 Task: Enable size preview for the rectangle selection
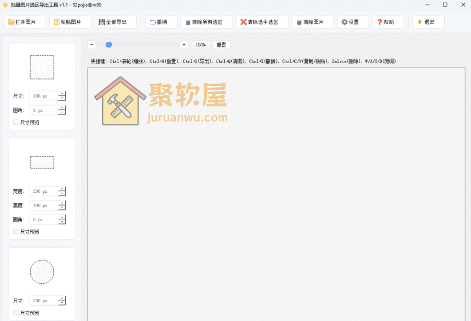(16, 231)
